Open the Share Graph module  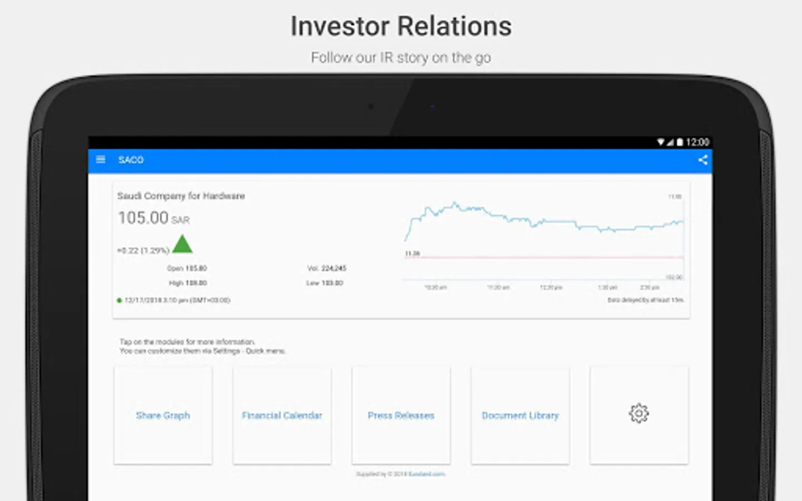163,415
